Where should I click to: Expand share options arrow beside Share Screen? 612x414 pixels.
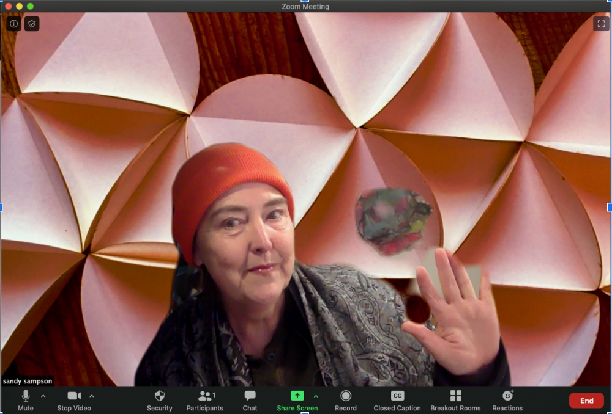pyautogui.click(x=316, y=396)
